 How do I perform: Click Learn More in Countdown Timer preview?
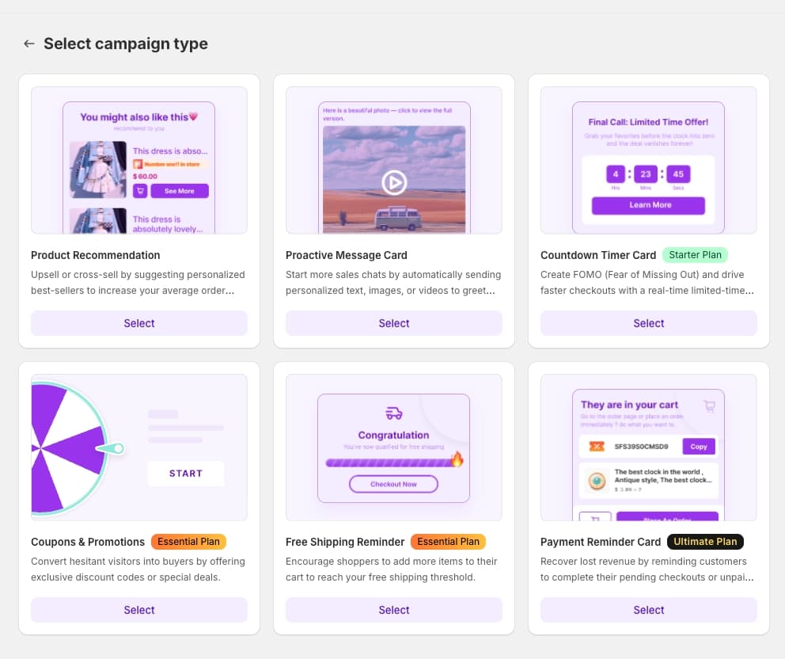coord(648,205)
